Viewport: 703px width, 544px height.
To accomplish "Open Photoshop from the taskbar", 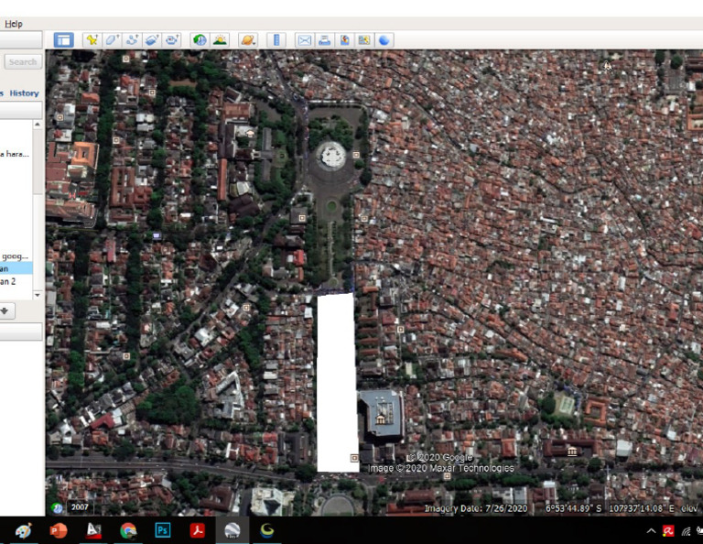I will 163,530.
